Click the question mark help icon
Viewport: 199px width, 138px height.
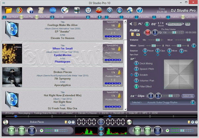pyautogui.click(x=139, y=10)
